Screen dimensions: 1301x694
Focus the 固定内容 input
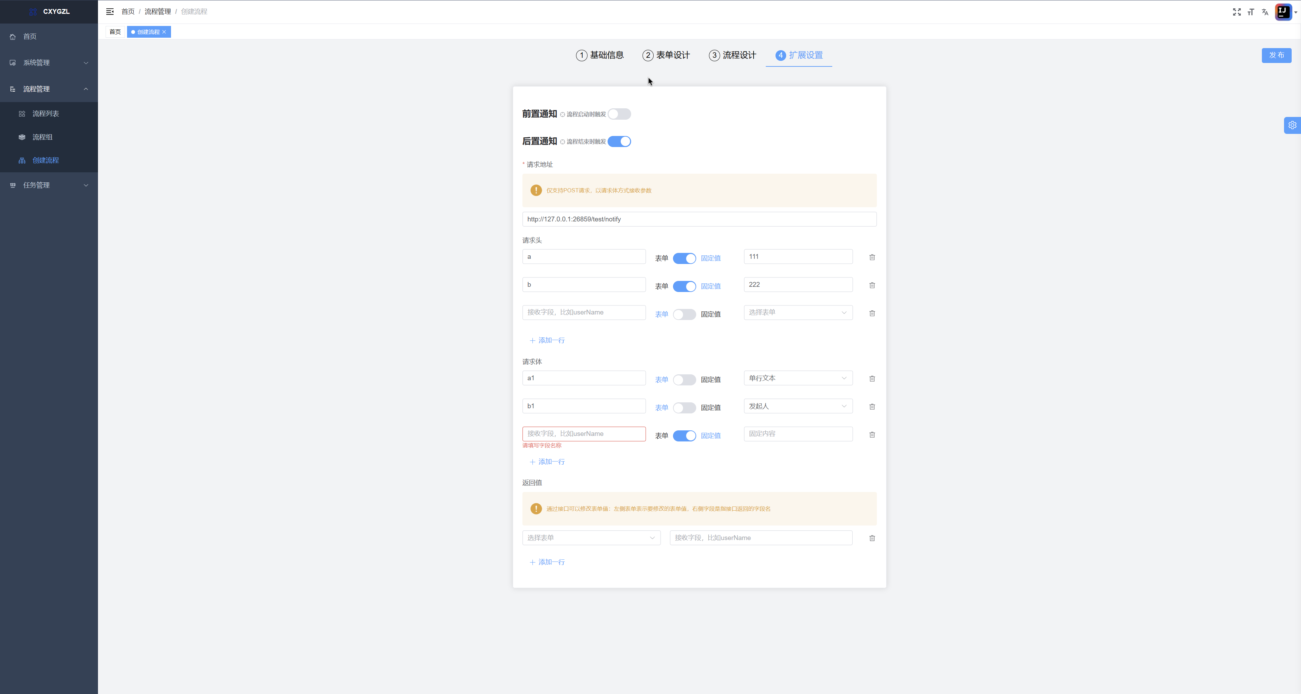pyautogui.click(x=798, y=433)
